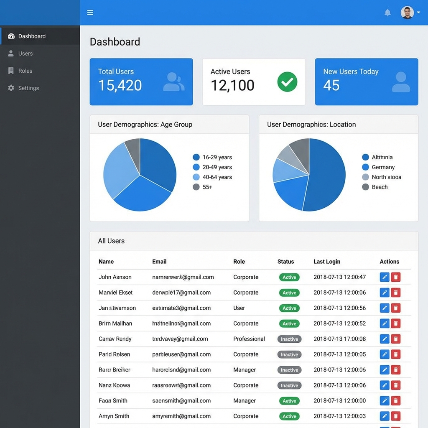Click the green checkmark on Active Users card
The image size is (428, 428).
pos(287,82)
